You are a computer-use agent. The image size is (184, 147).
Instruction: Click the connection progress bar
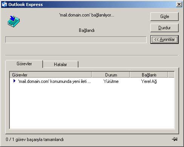pyautogui.click(x=76, y=40)
